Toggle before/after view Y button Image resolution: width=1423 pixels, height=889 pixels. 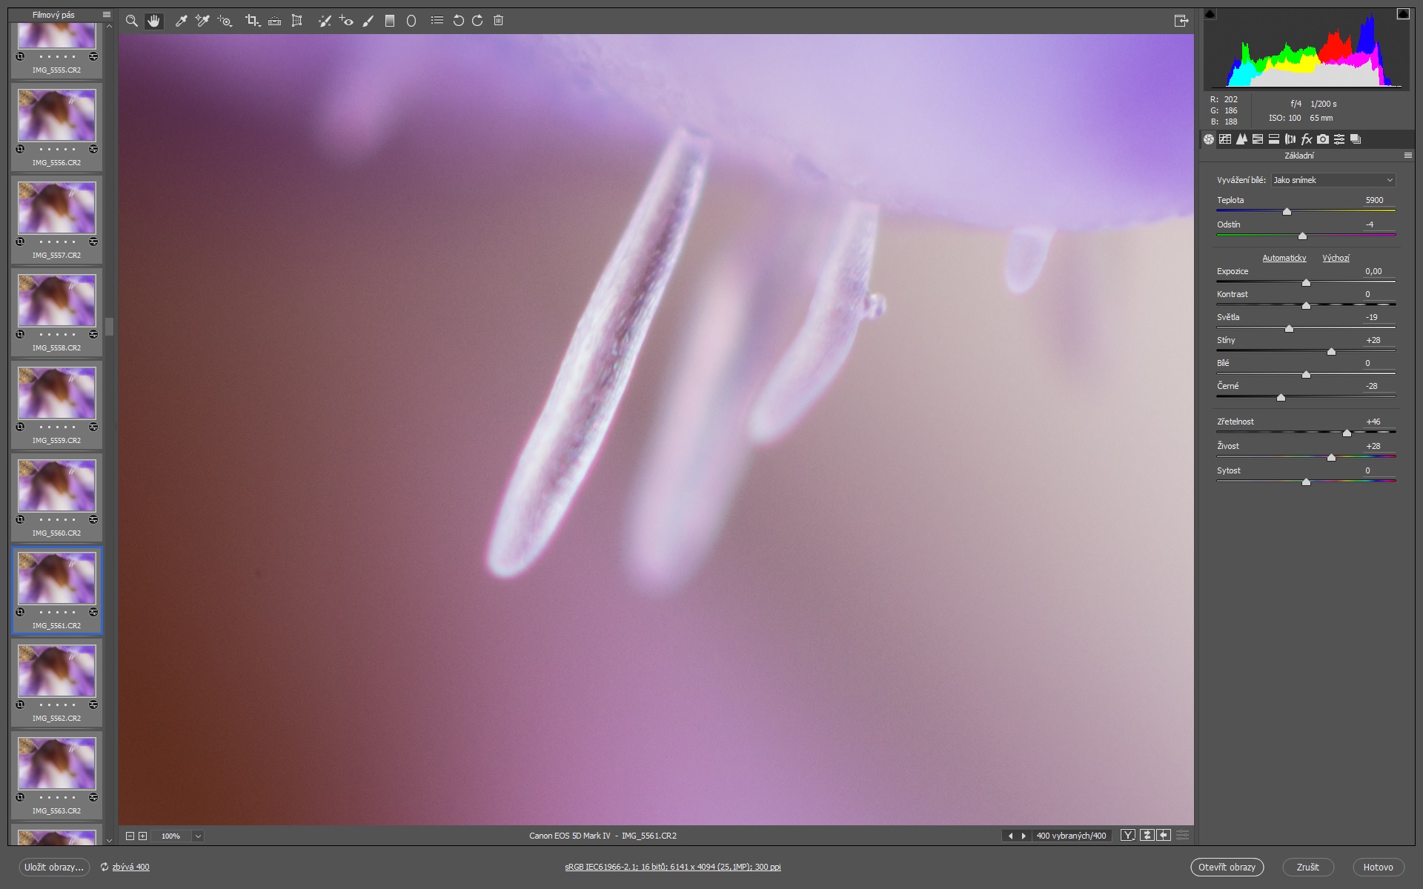[x=1128, y=836]
